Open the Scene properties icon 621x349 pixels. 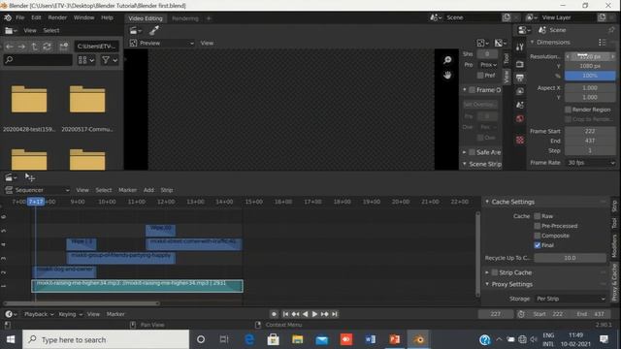pos(520,105)
